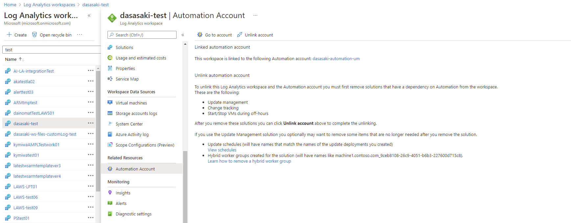Open the dasasaki-automation-um account link
The width and height of the screenshot is (571, 223).
336,58
